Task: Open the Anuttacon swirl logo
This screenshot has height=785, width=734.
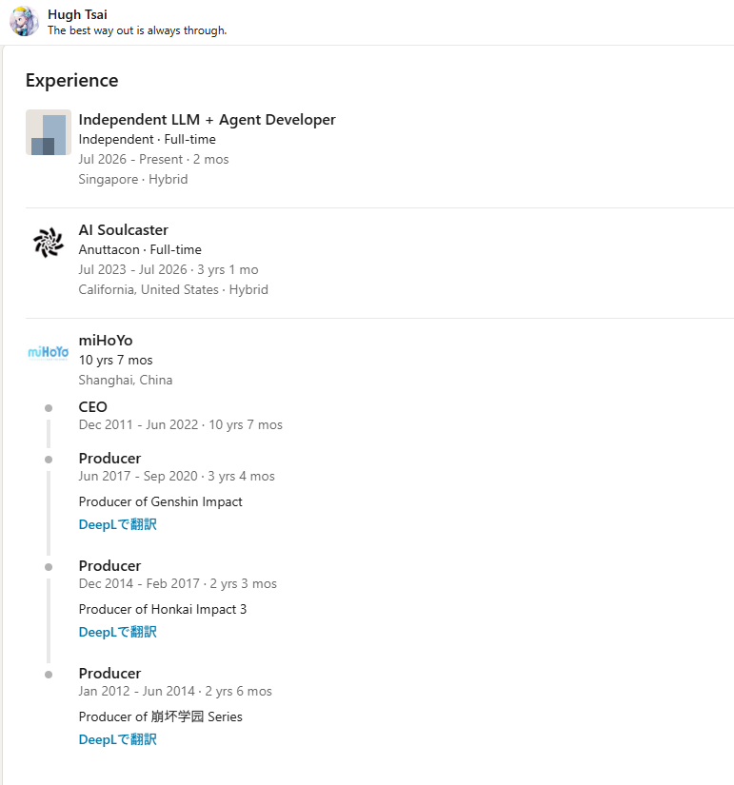Action: [x=49, y=243]
